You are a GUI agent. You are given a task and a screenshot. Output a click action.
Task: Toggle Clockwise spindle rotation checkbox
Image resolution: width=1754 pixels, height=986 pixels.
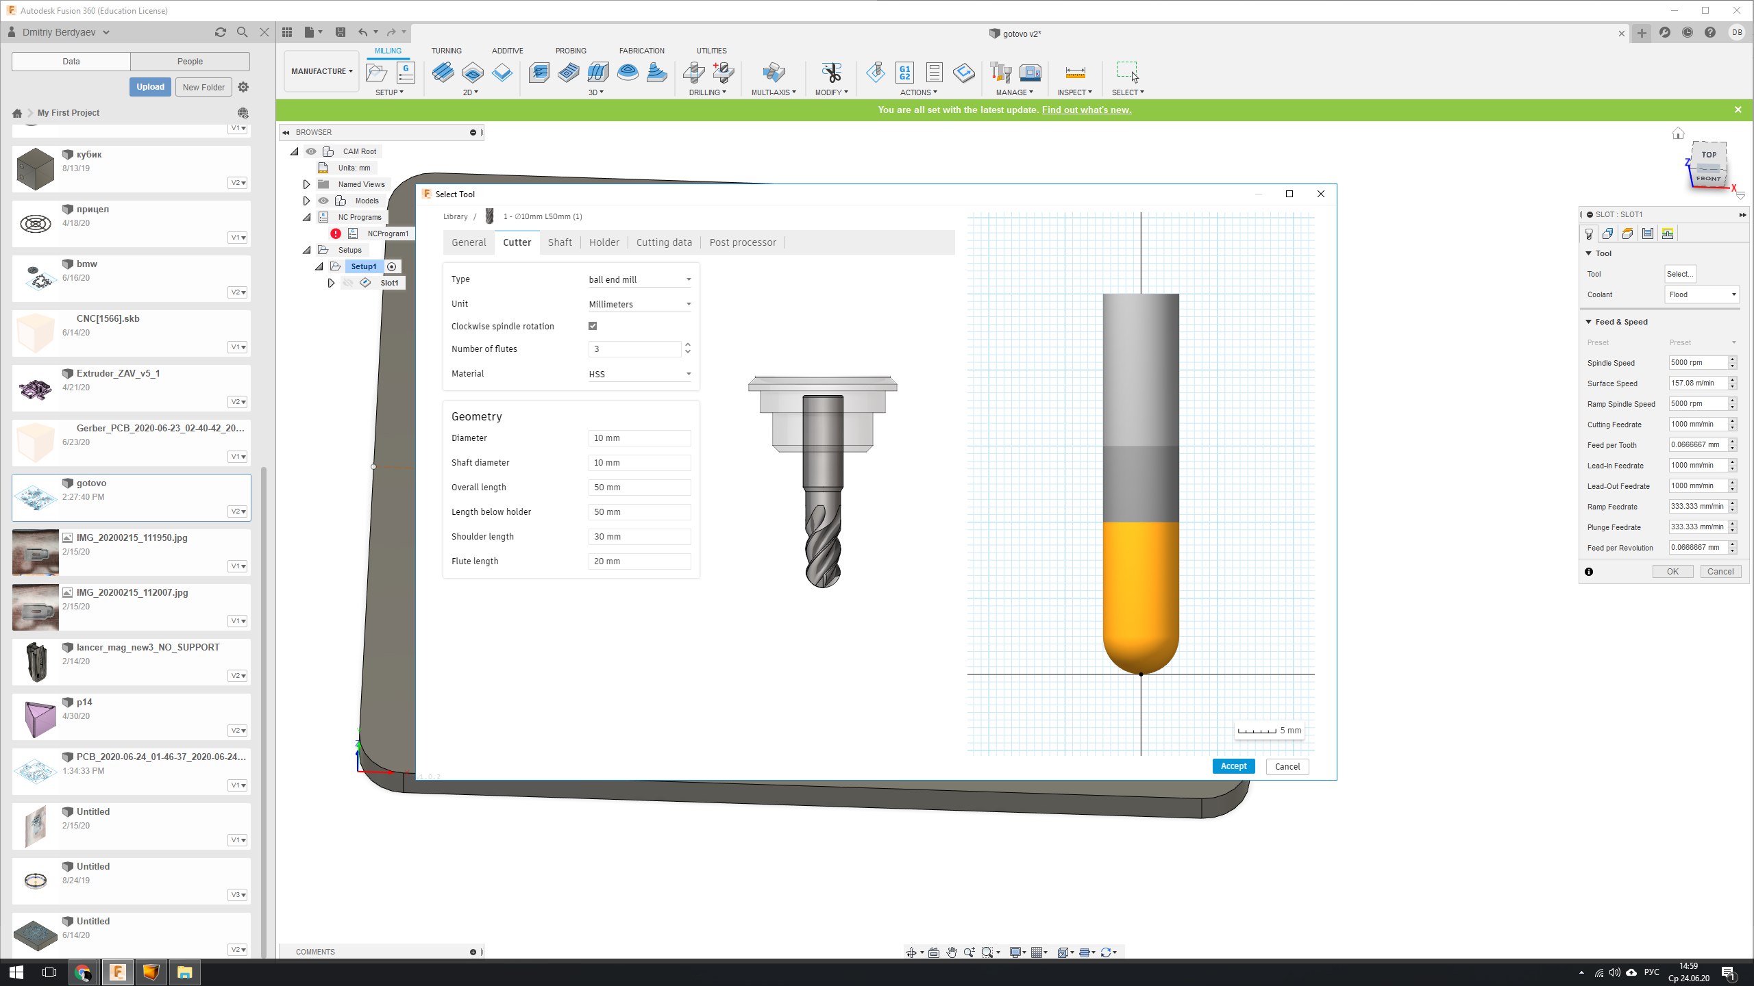[593, 326]
